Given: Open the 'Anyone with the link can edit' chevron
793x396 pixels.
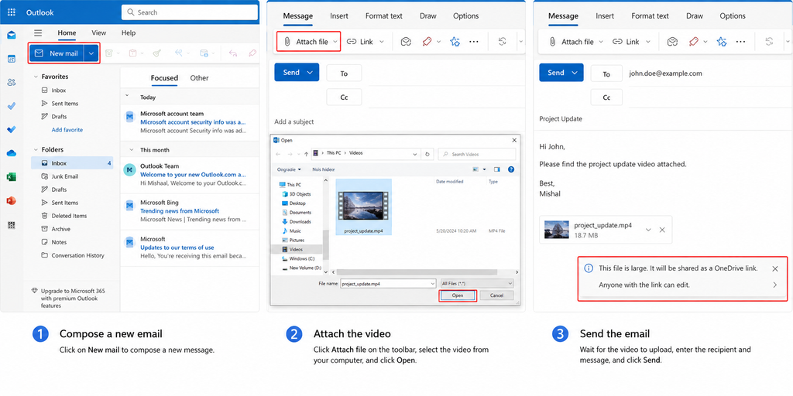Looking at the screenshot, I should coord(775,285).
